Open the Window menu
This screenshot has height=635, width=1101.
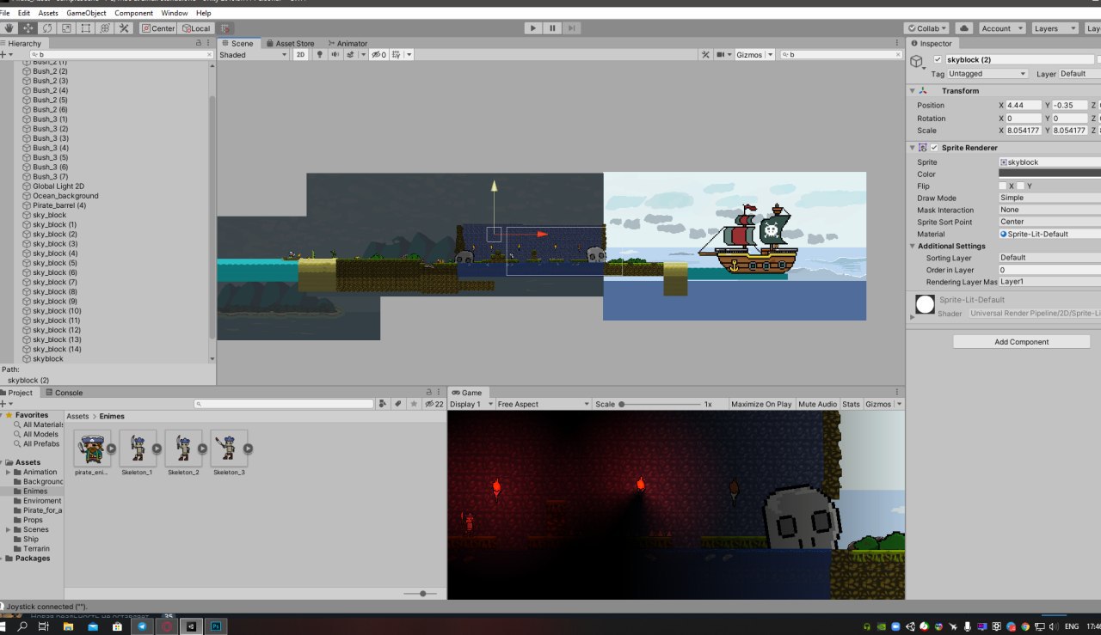175,13
